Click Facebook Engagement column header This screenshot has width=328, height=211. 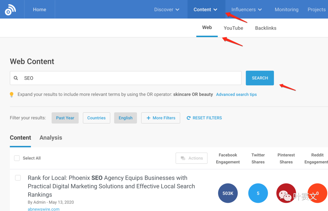pos(228,158)
